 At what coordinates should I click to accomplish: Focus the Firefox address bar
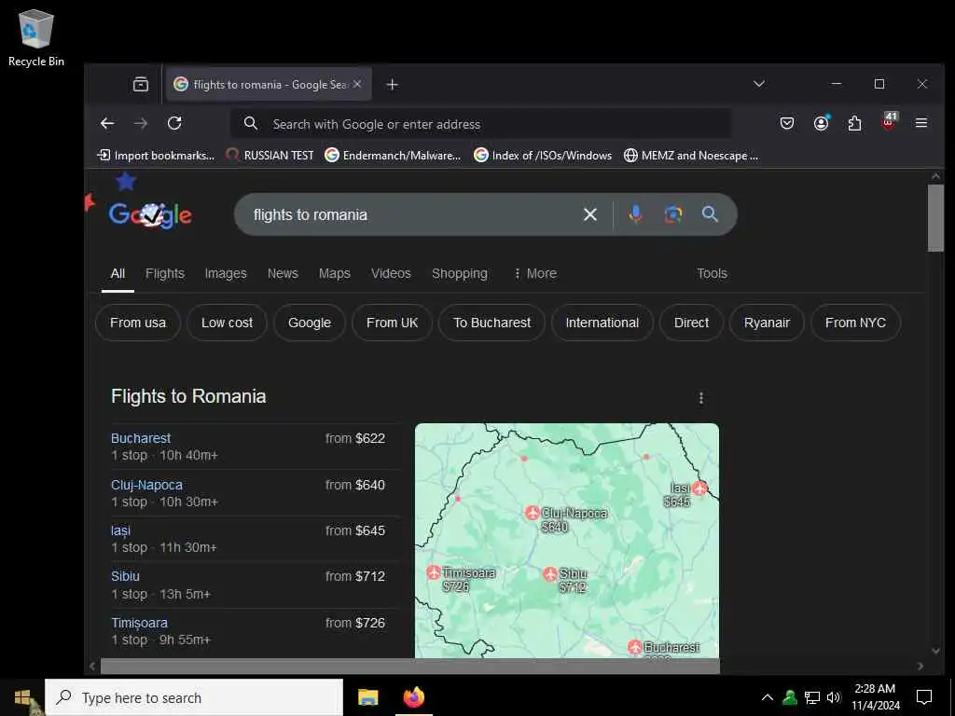click(481, 124)
